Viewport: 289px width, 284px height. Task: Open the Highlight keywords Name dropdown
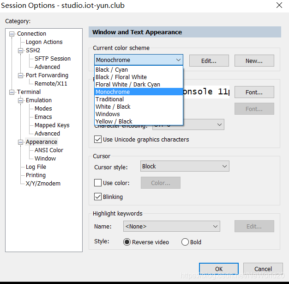tap(172, 226)
